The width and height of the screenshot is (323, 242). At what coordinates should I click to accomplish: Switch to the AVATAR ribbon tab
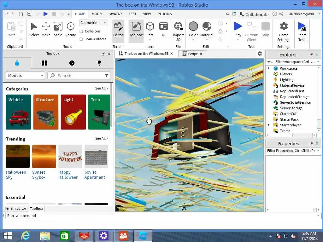pos(116,14)
